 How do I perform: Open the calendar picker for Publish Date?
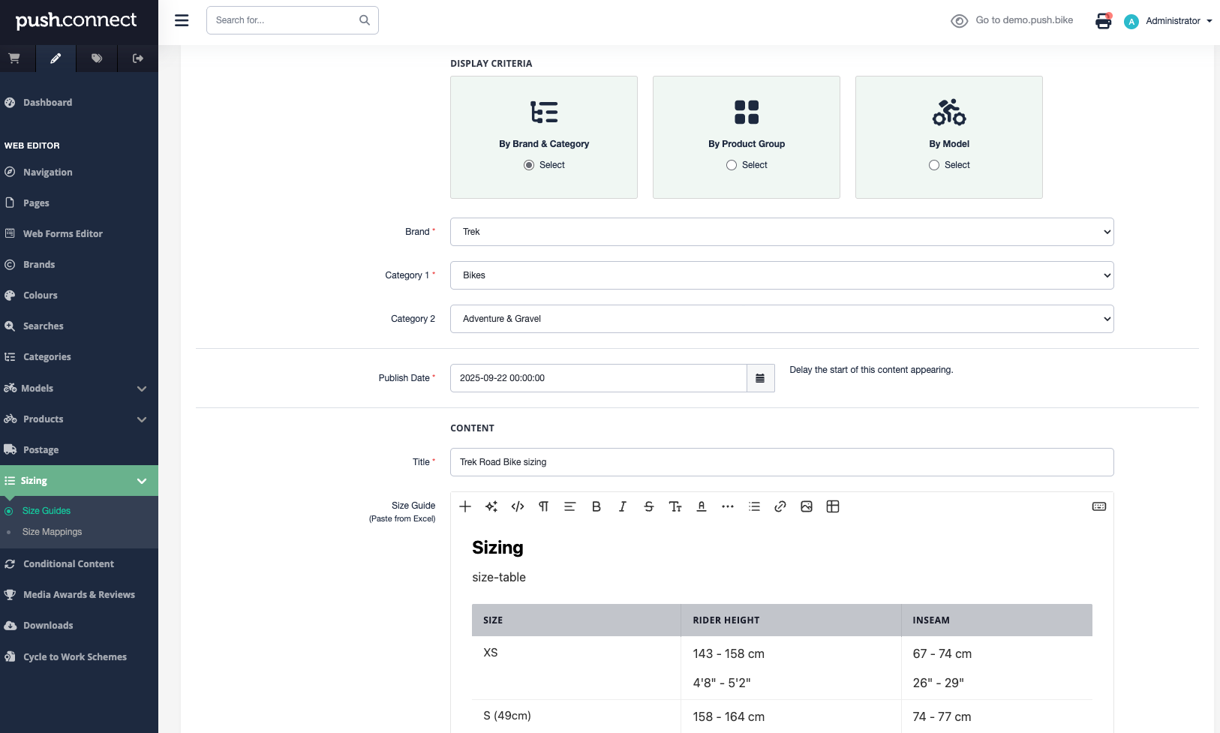[x=760, y=378]
